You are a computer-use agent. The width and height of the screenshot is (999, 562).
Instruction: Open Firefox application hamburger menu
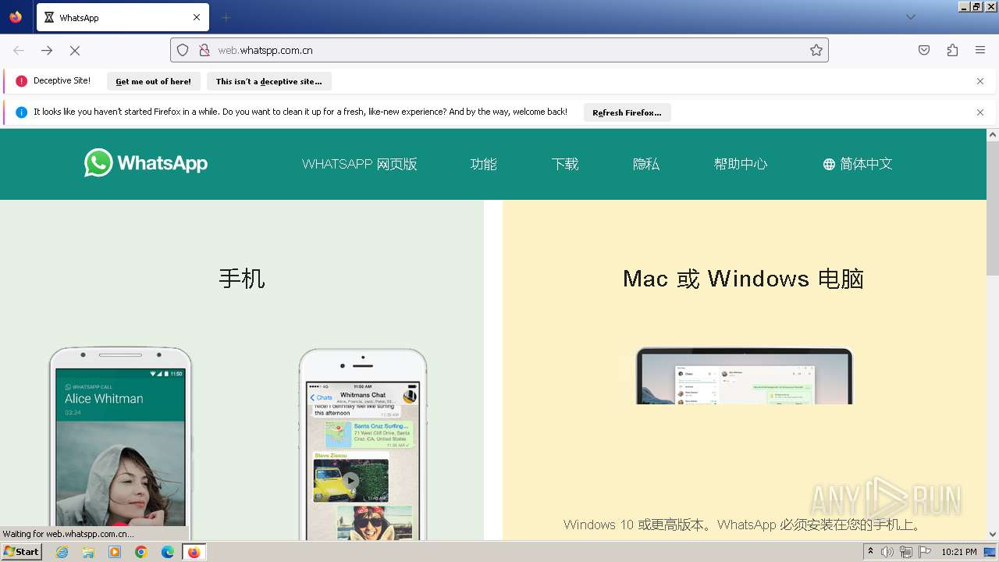980,50
